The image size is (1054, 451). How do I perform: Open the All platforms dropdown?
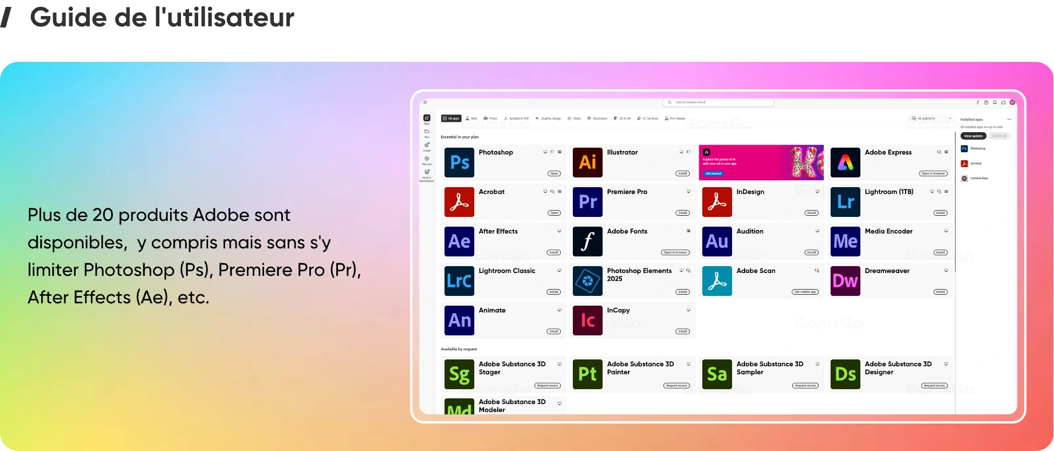click(931, 118)
